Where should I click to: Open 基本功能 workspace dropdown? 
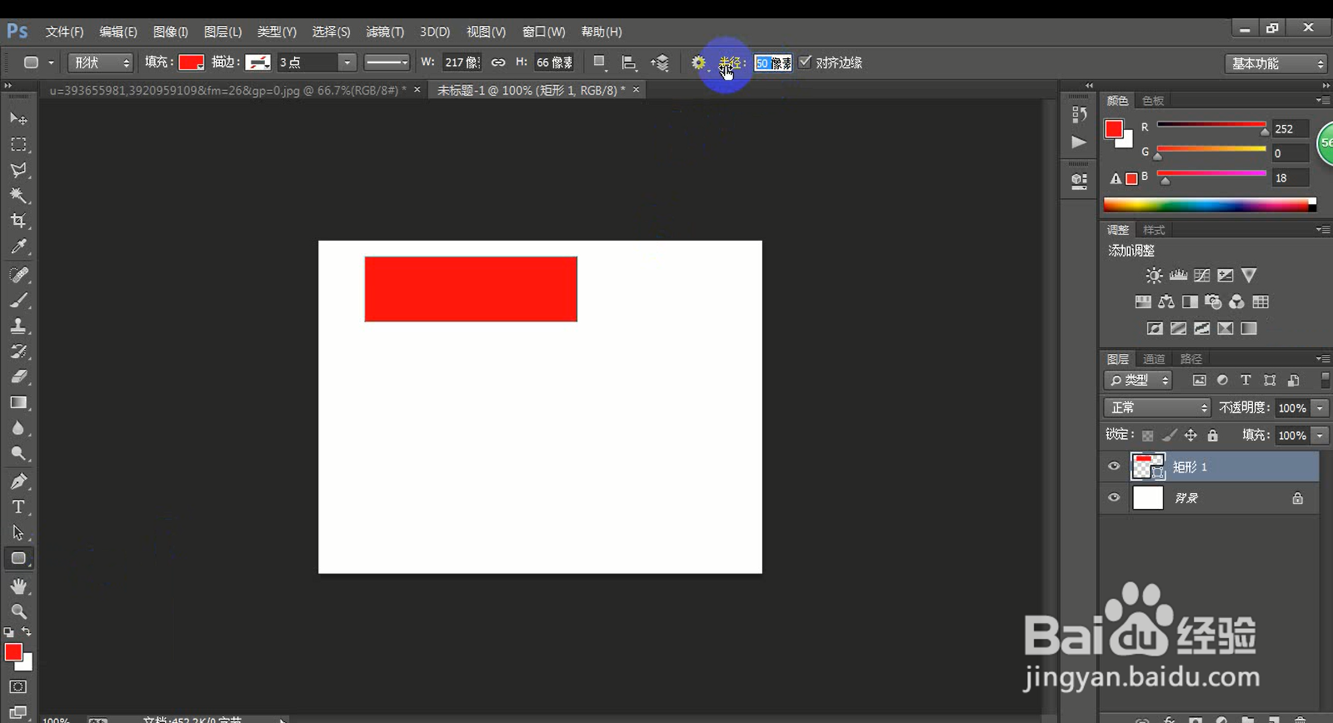[x=1276, y=63]
